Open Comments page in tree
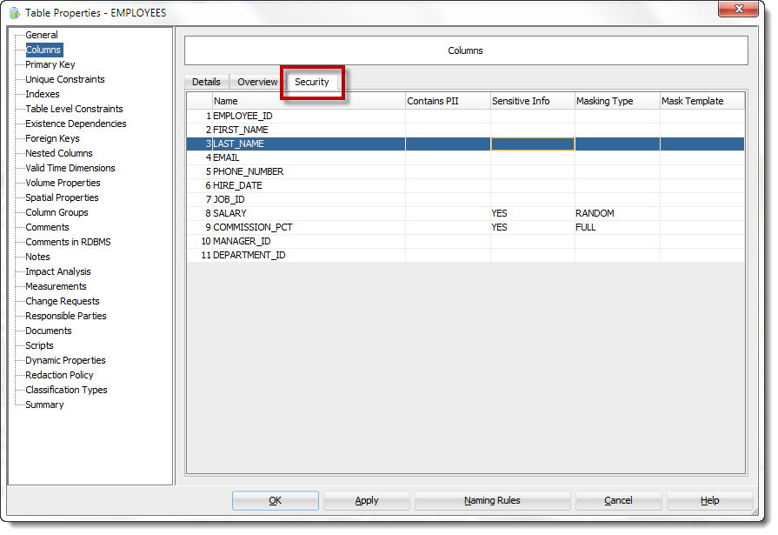The image size is (778, 535). point(47,228)
